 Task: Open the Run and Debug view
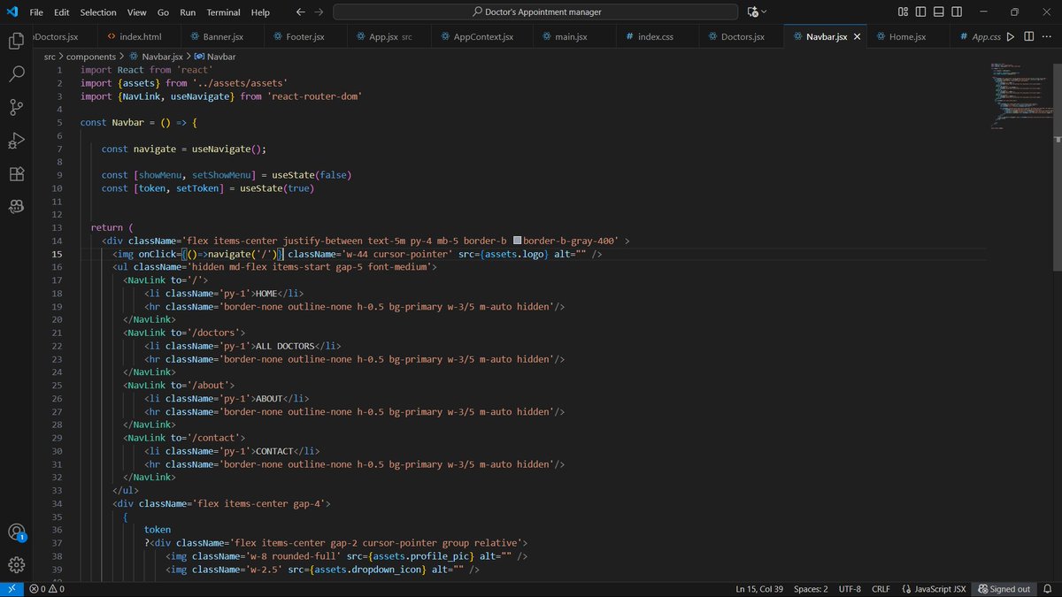point(16,141)
